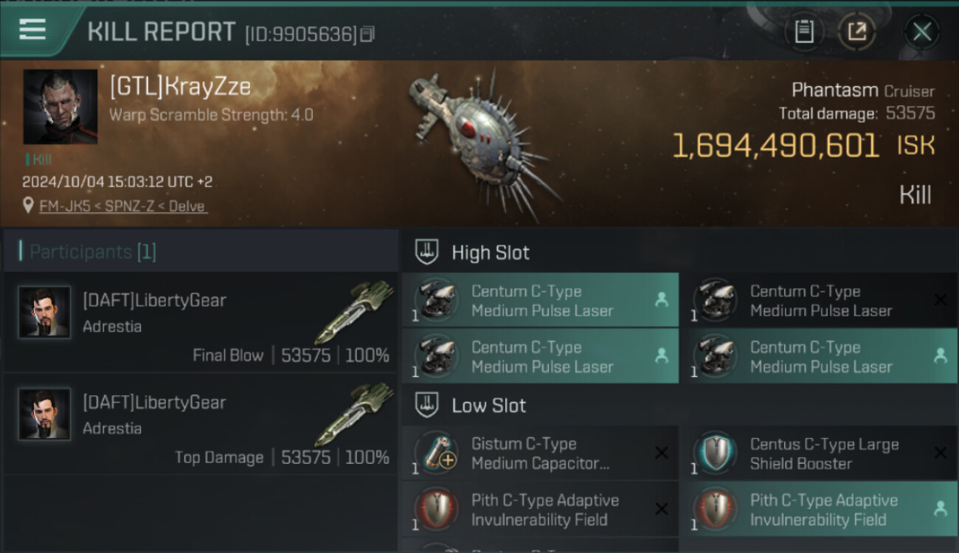Close the kill report window
Viewport: 959px width, 553px height.
[921, 32]
